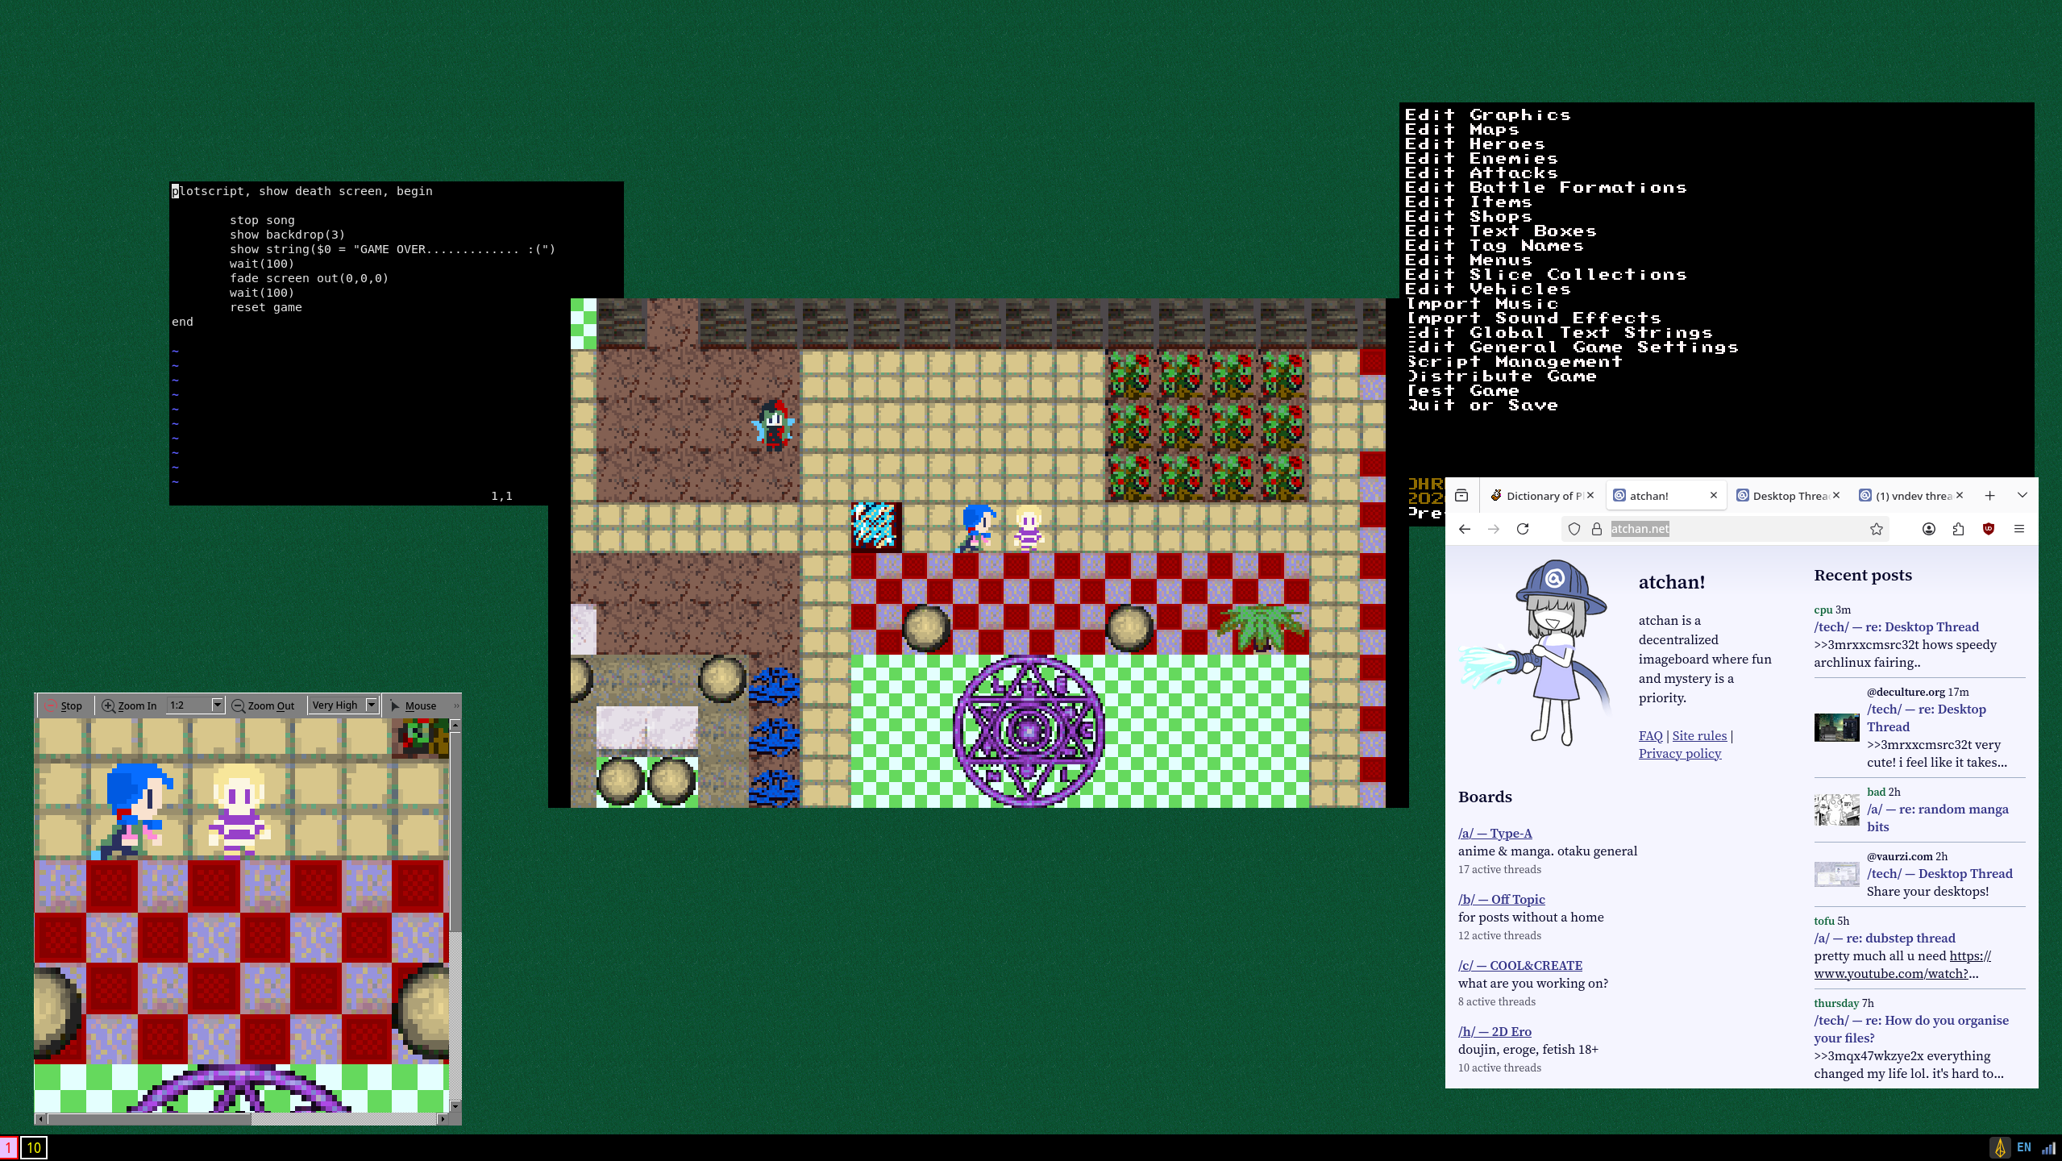The image size is (2062, 1161).
Task: Switch to the Desktop Thread tab
Action: pos(1788,496)
